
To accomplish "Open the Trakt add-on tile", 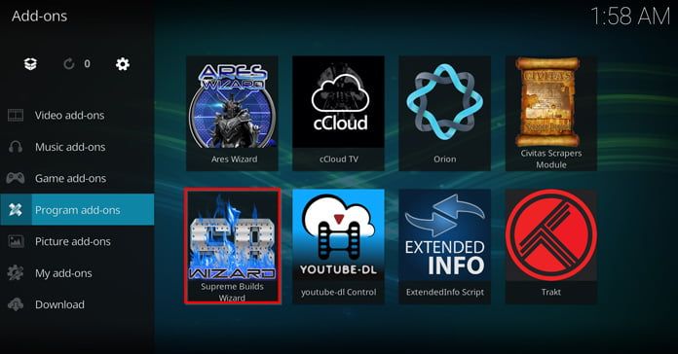I will click(551, 246).
